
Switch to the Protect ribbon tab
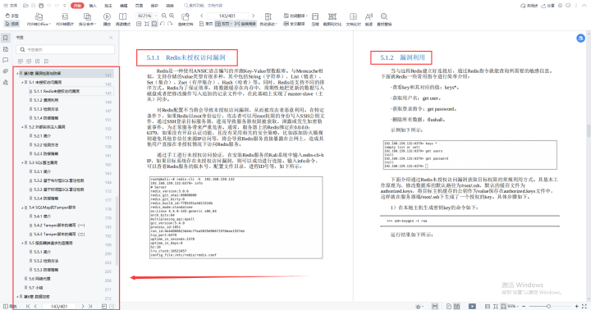154,6
